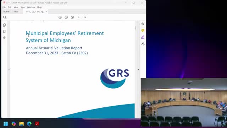Maximize the Acrobat Reader window
Image resolution: width=227 pixels, height=128 pixels.
click(x=134, y=2)
